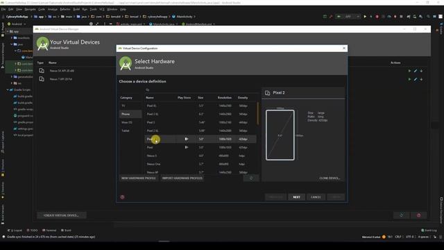Click the Nexus 5X API 28 x86 row
This screenshot has width=444, height=250.
76,71
